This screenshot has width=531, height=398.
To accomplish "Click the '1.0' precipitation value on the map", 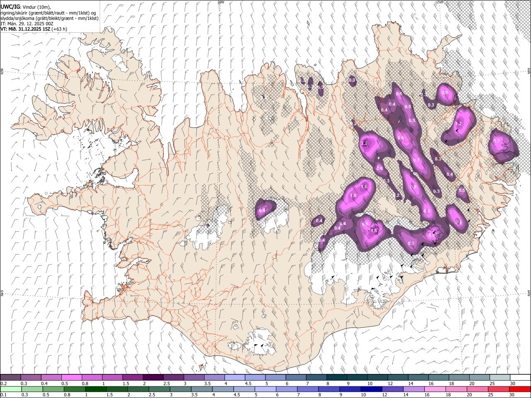I will coord(353,196).
